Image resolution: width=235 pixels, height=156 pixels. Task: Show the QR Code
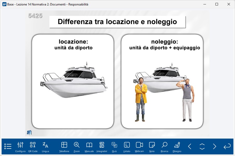pyautogui.click(x=33, y=147)
